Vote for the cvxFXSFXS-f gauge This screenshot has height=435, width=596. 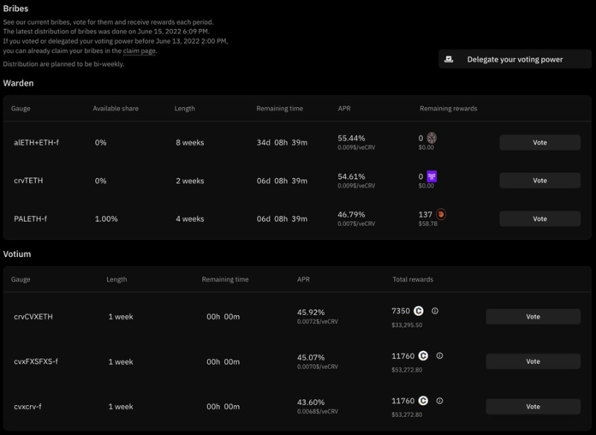(533, 361)
